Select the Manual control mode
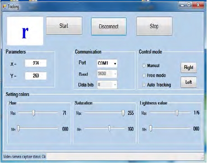The image size is (207, 163). click(x=144, y=66)
